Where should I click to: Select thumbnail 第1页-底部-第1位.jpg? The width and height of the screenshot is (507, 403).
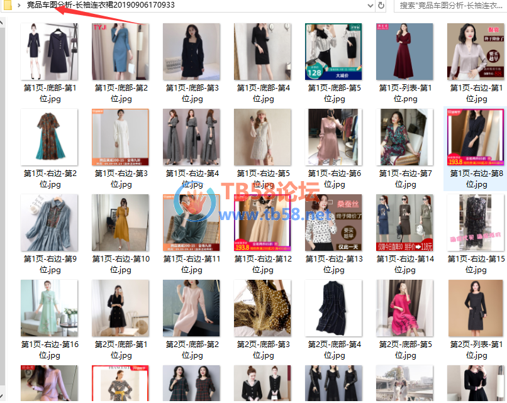tap(49, 52)
